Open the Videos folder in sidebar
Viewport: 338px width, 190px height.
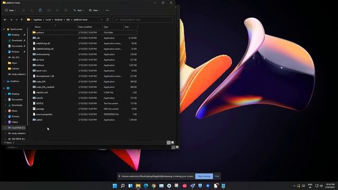tap(15, 122)
